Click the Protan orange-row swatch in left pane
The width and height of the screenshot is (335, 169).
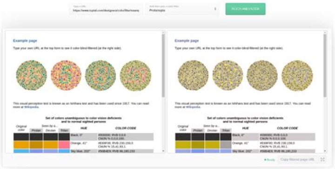click(x=36, y=145)
